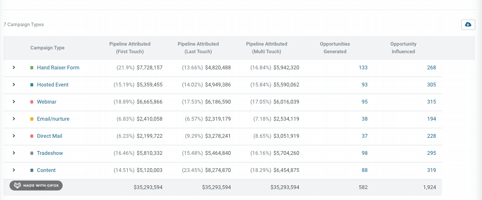Open 38 opportunities generated for Email/nurture
The height and width of the screenshot is (200, 482).
(365, 119)
